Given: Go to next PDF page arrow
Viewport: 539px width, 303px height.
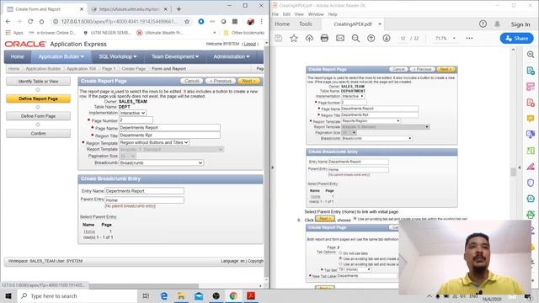Looking at the screenshot, I should 387,38.
